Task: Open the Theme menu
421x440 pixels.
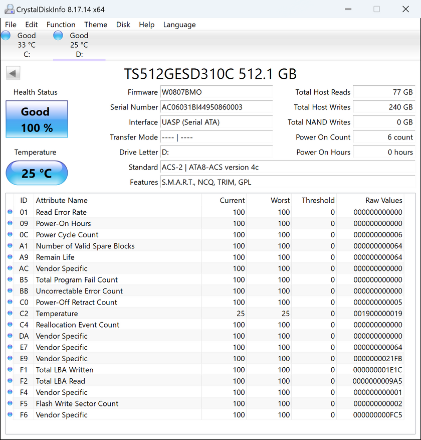Action: [96, 25]
